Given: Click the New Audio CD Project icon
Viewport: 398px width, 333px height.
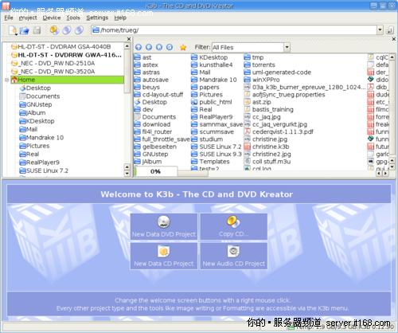Looking at the screenshot, I should (x=233, y=251).
